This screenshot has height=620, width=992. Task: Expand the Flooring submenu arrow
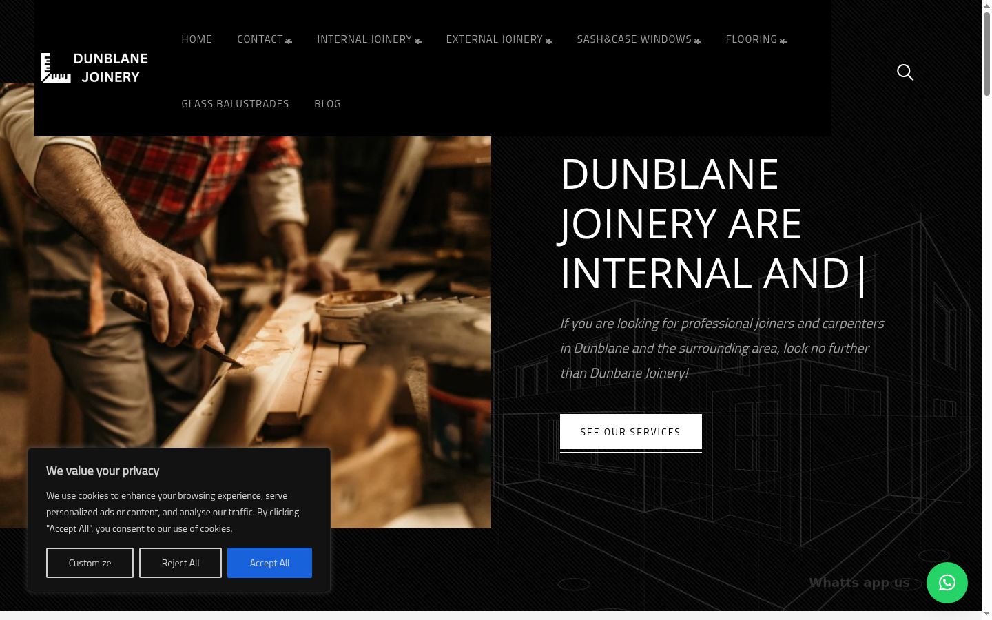coord(783,41)
